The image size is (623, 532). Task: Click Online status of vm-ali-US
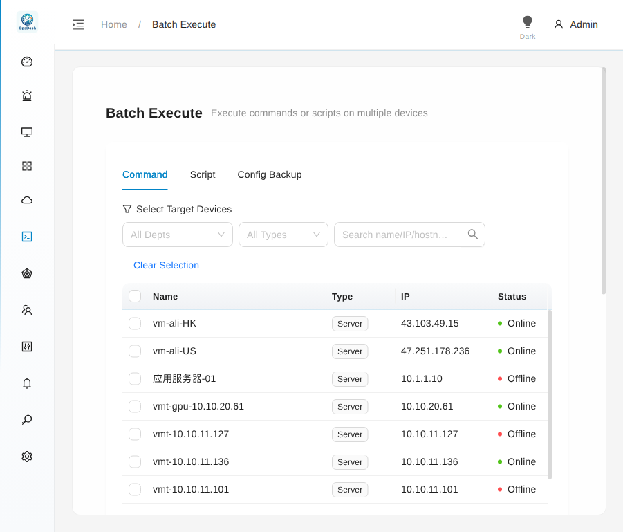[x=517, y=351]
